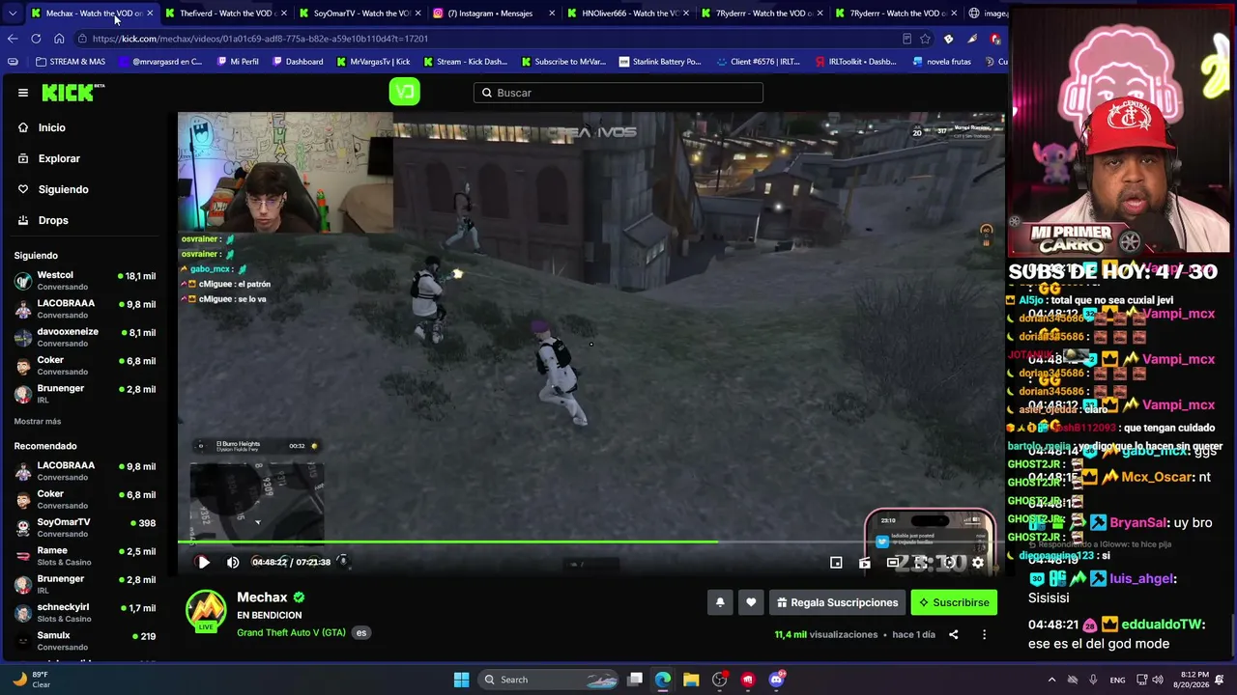Toggle notification bell for Mechax
The width and height of the screenshot is (1237, 695).
(x=720, y=602)
